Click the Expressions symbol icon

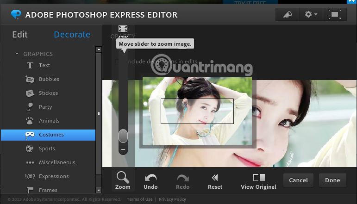click(30, 176)
